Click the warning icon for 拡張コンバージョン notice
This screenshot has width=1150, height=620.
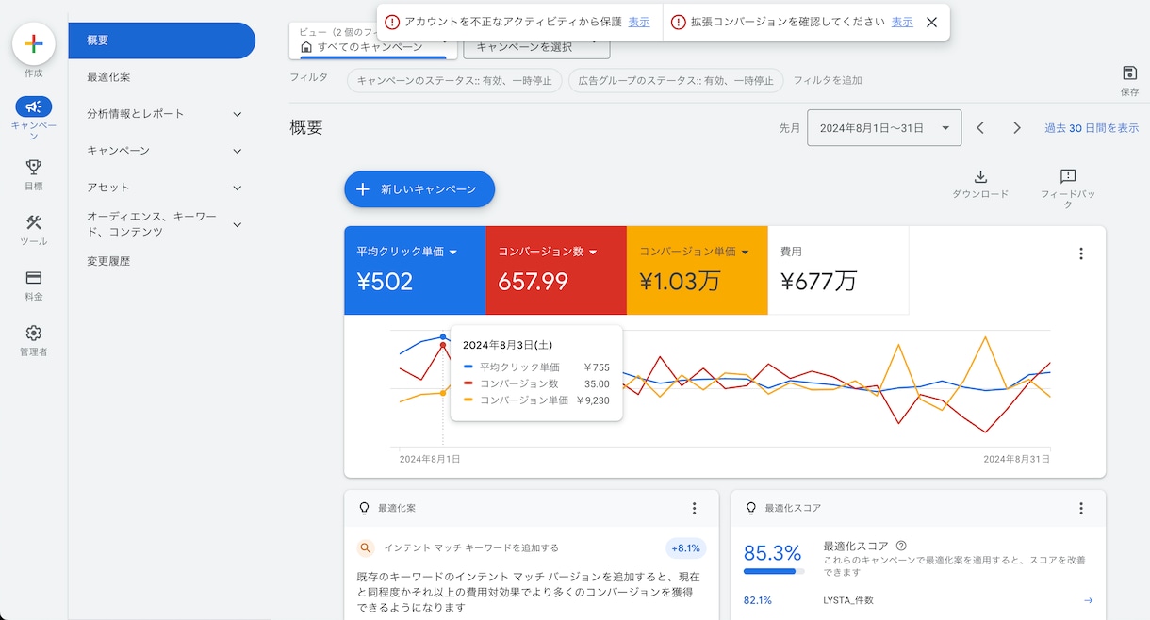[678, 22]
